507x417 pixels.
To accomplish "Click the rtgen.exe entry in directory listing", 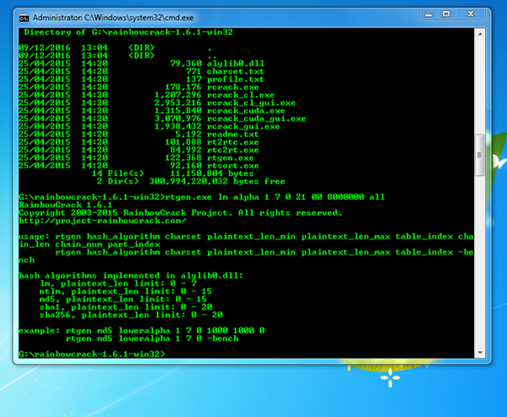I will [x=230, y=158].
